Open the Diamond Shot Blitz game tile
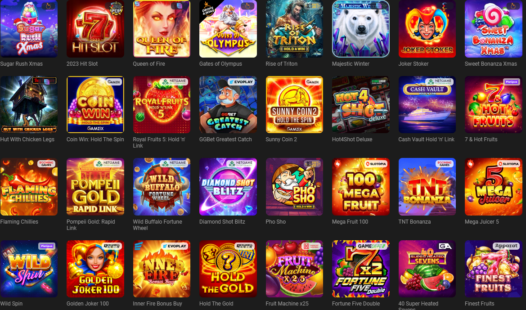526x310 pixels. click(228, 187)
